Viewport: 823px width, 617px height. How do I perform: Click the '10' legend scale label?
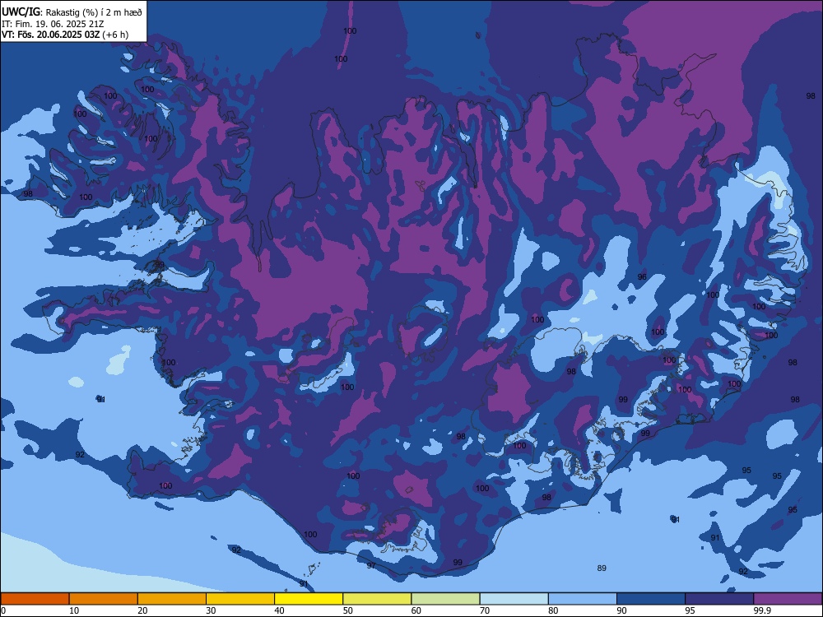[x=74, y=610]
